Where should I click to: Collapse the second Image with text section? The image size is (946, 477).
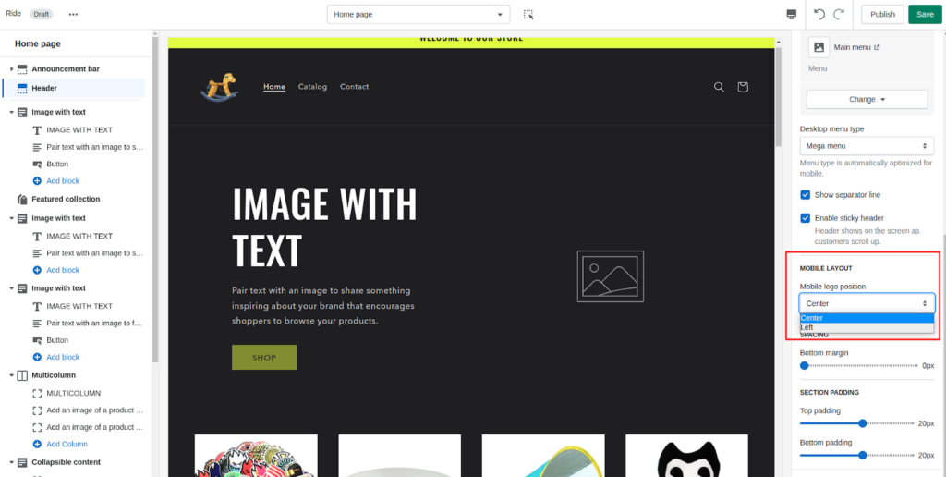[x=11, y=218]
